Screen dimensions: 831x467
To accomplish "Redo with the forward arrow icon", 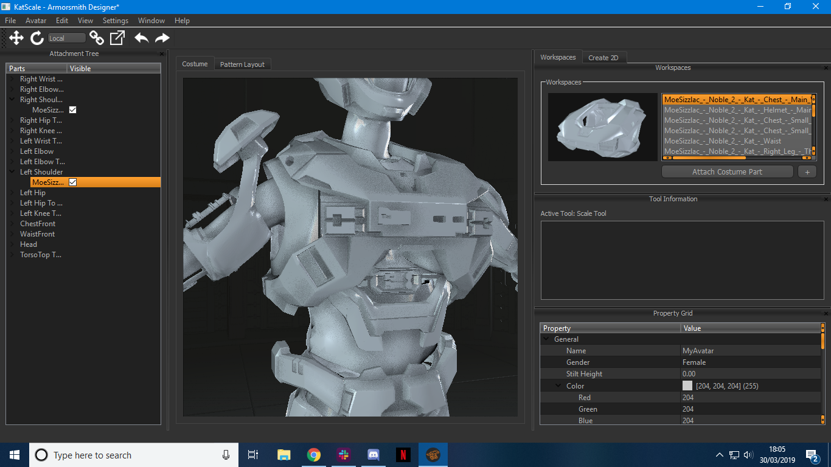I will point(162,38).
